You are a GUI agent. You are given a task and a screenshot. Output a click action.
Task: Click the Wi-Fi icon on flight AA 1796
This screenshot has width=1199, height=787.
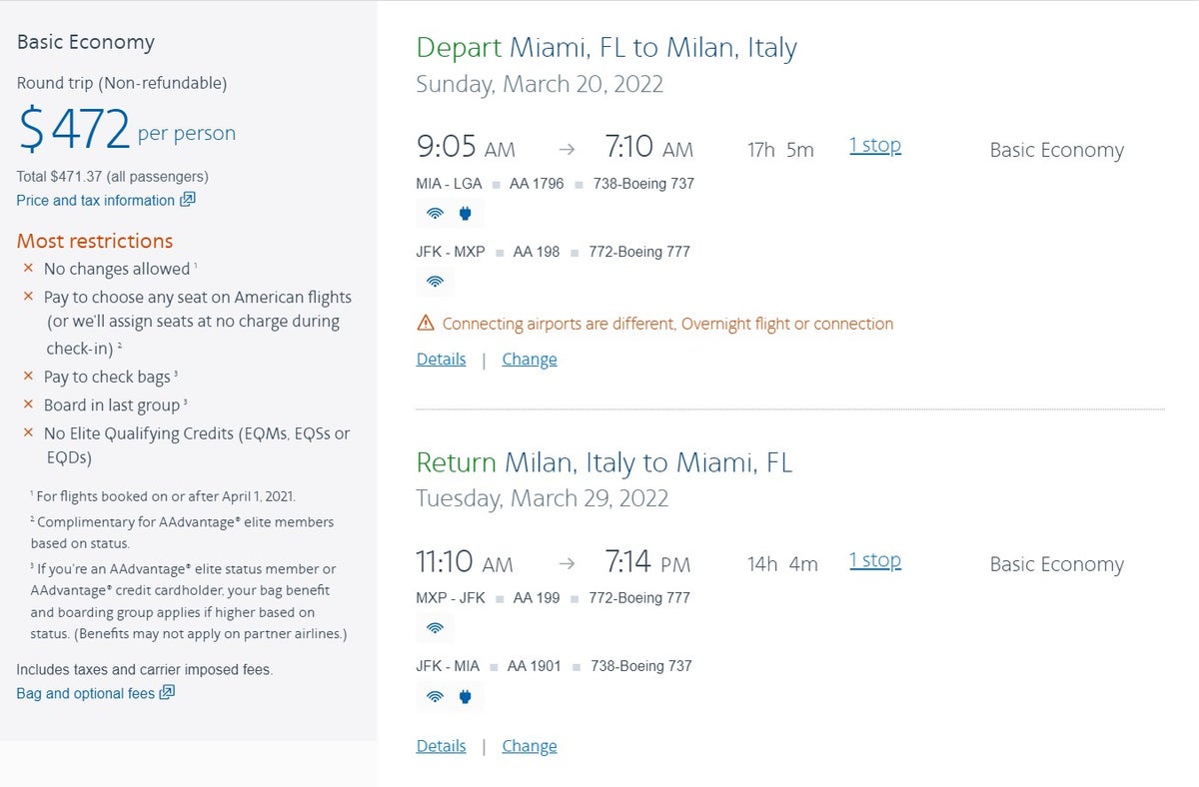point(435,212)
